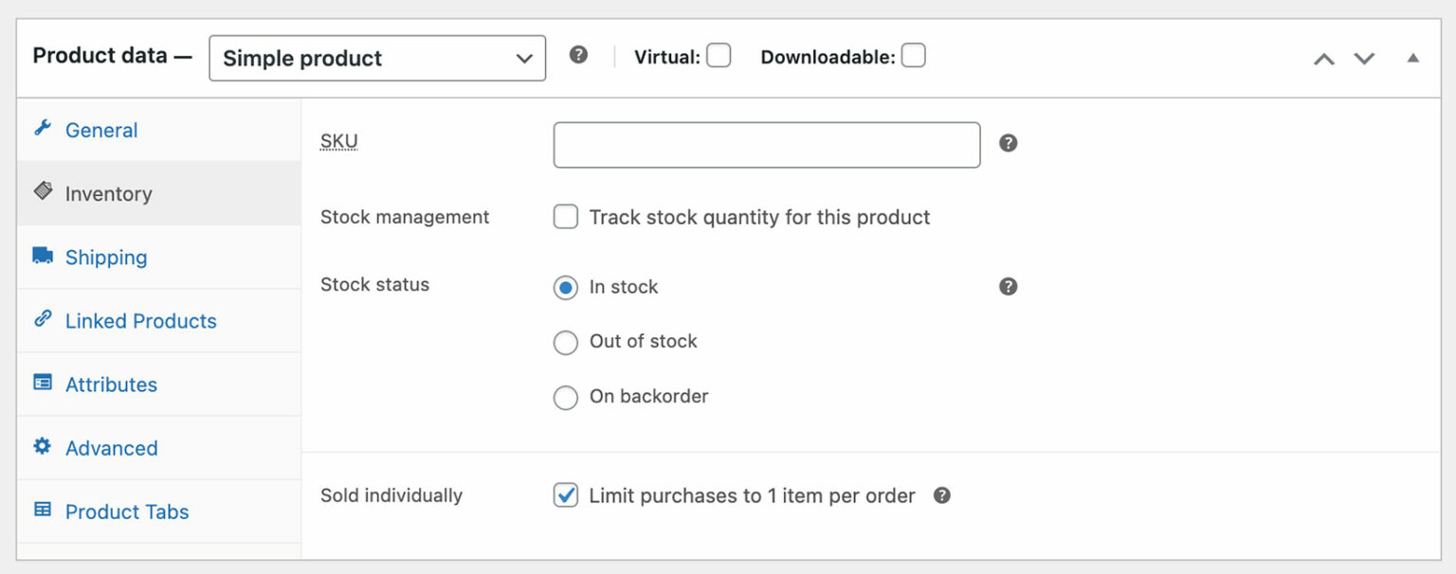This screenshot has width=1456, height=574.
Task: Enable Track stock quantity checkbox
Action: pyautogui.click(x=566, y=218)
